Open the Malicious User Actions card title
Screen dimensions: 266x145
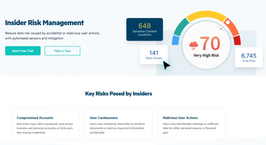(x=180, y=118)
